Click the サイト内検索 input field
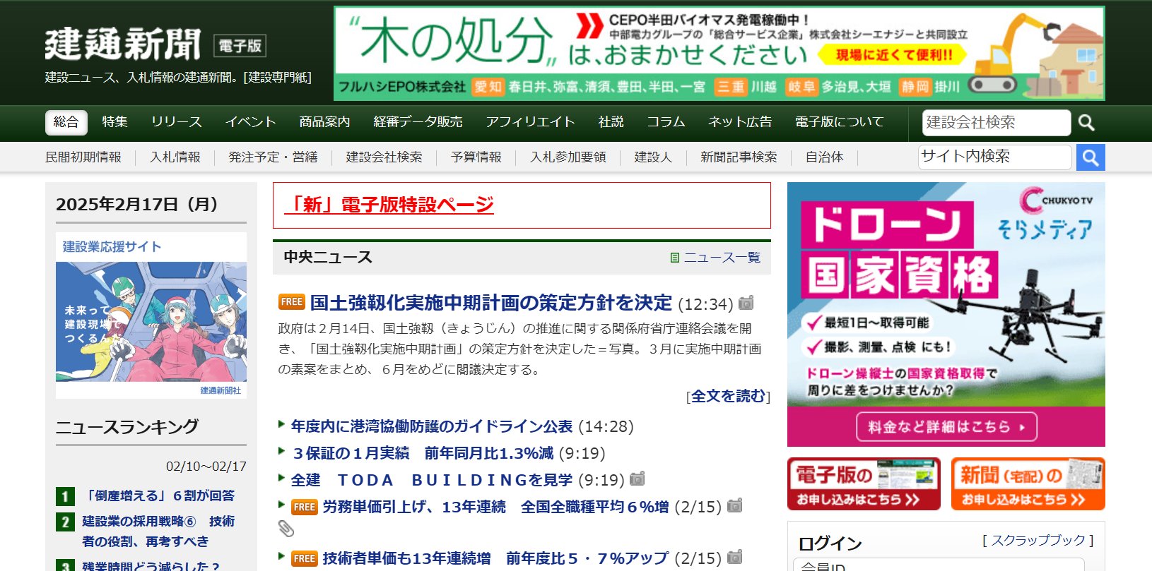 point(995,157)
